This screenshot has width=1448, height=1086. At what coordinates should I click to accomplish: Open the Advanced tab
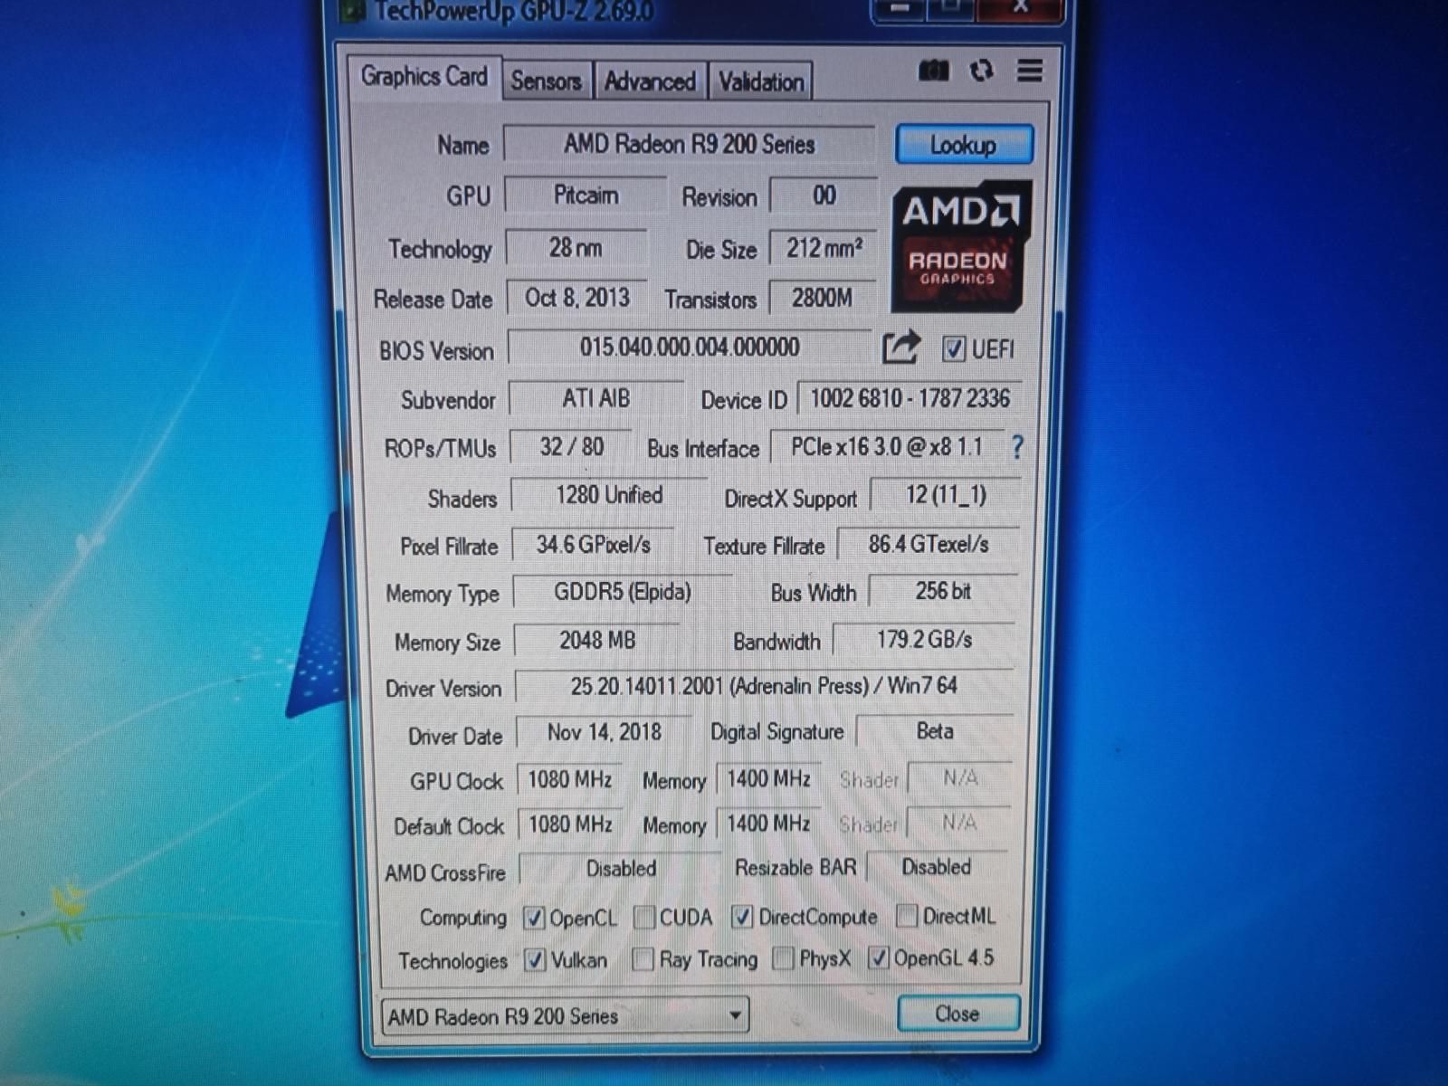[650, 81]
